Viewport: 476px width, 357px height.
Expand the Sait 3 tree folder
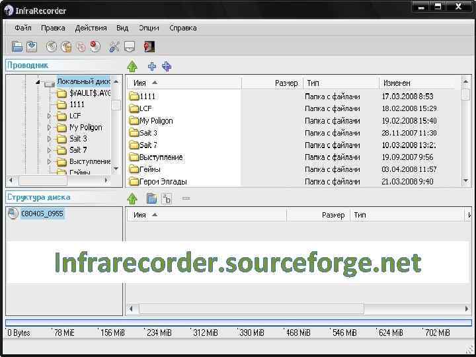(49, 139)
